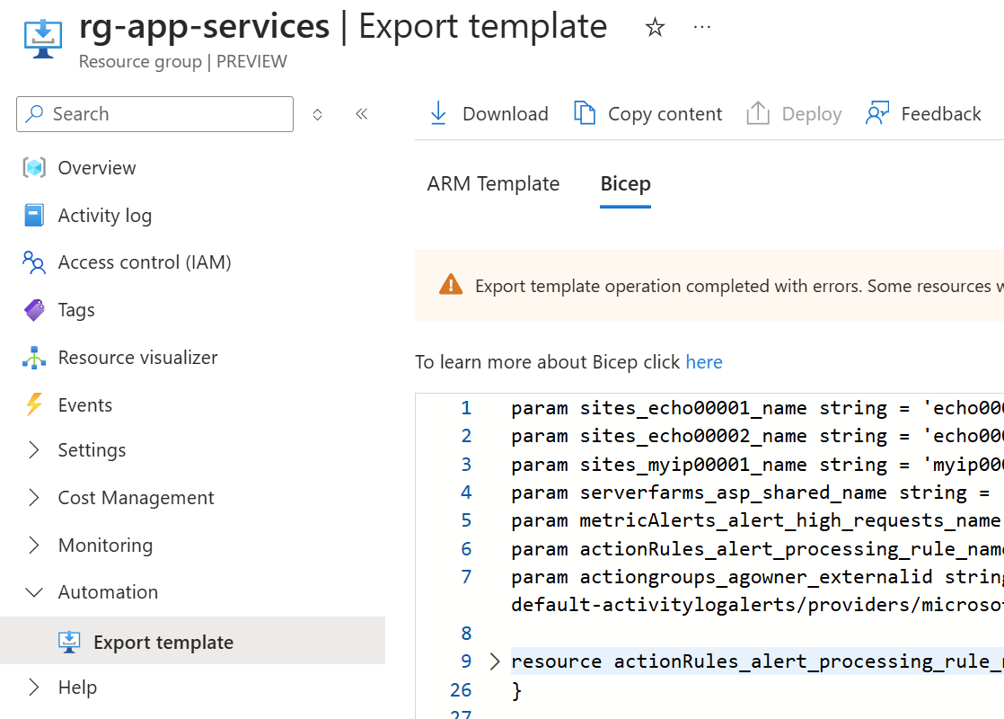1004x719 pixels.
Task: Open the Tags page
Action: pos(76,310)
